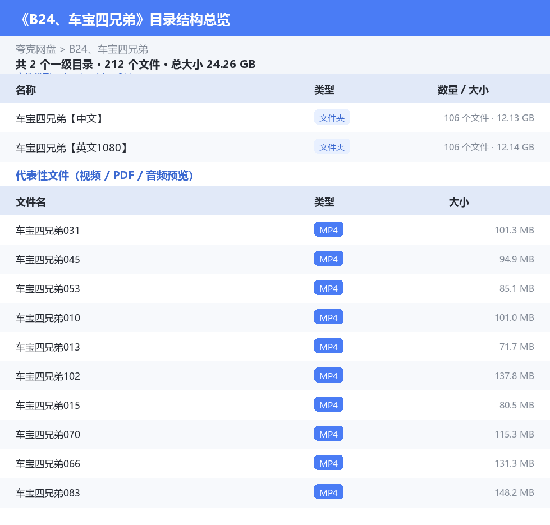Click the 71.7 MB size value
Image resolution: width=550 pixels, height=525 pixels.
(517, 346)
